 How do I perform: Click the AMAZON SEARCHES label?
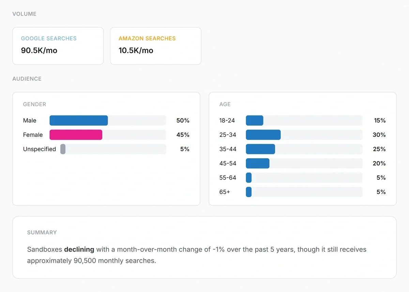tap(147, 38)
